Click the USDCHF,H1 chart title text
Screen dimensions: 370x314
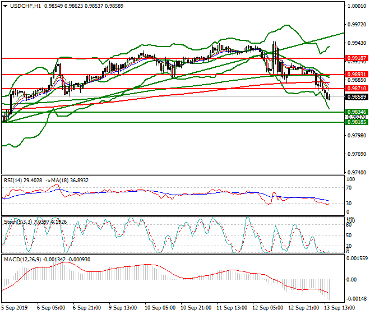25,6
